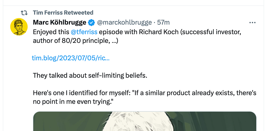
Task: Follow the @tferriss mention link
Action: point(84,32)
